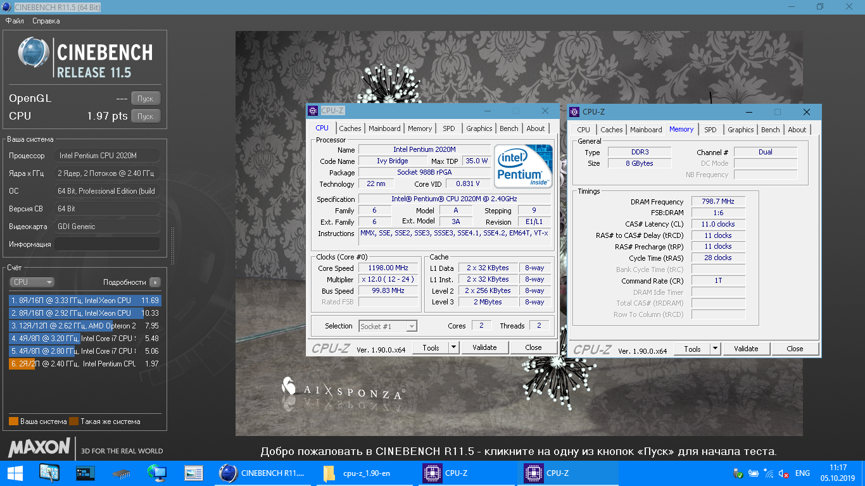This screenshot has height=486, width=865.
Task: Open the Файл menu
Action: pyautogui.click(x=15, y=21)
